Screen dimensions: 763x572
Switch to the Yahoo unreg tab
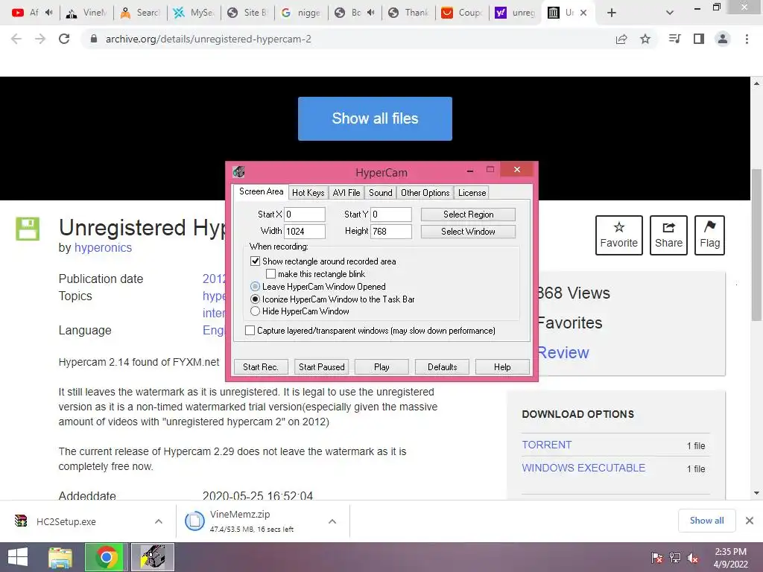tap(516, 13)
